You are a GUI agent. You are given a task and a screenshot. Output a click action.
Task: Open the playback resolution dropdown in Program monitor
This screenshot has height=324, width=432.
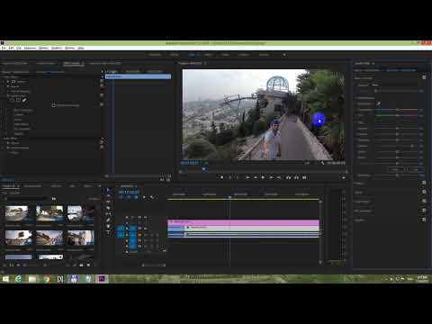click(x=308, y=163)
